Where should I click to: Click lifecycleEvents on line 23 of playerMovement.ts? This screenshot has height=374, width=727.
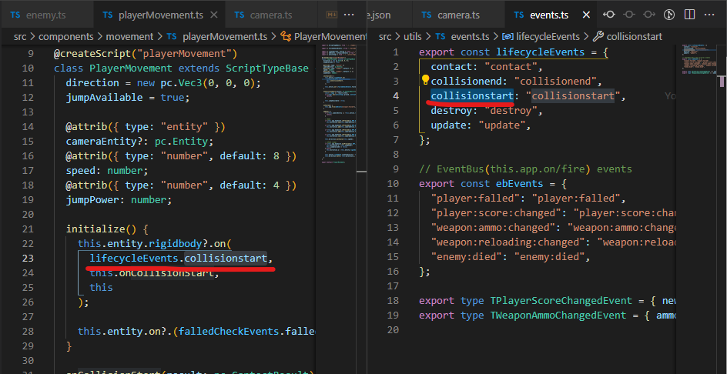136,258
